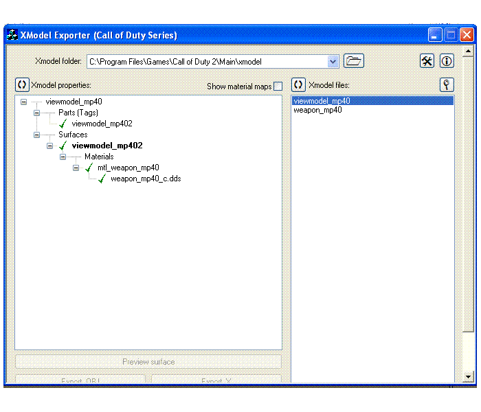Open the Xmodel folder path dropdown
481x412 pixels.
pyautogui.click(x=333, y=62)
